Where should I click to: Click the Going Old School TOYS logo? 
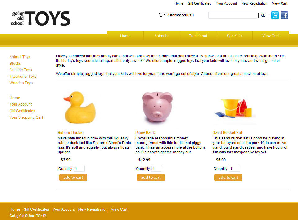tap(40, 18)
